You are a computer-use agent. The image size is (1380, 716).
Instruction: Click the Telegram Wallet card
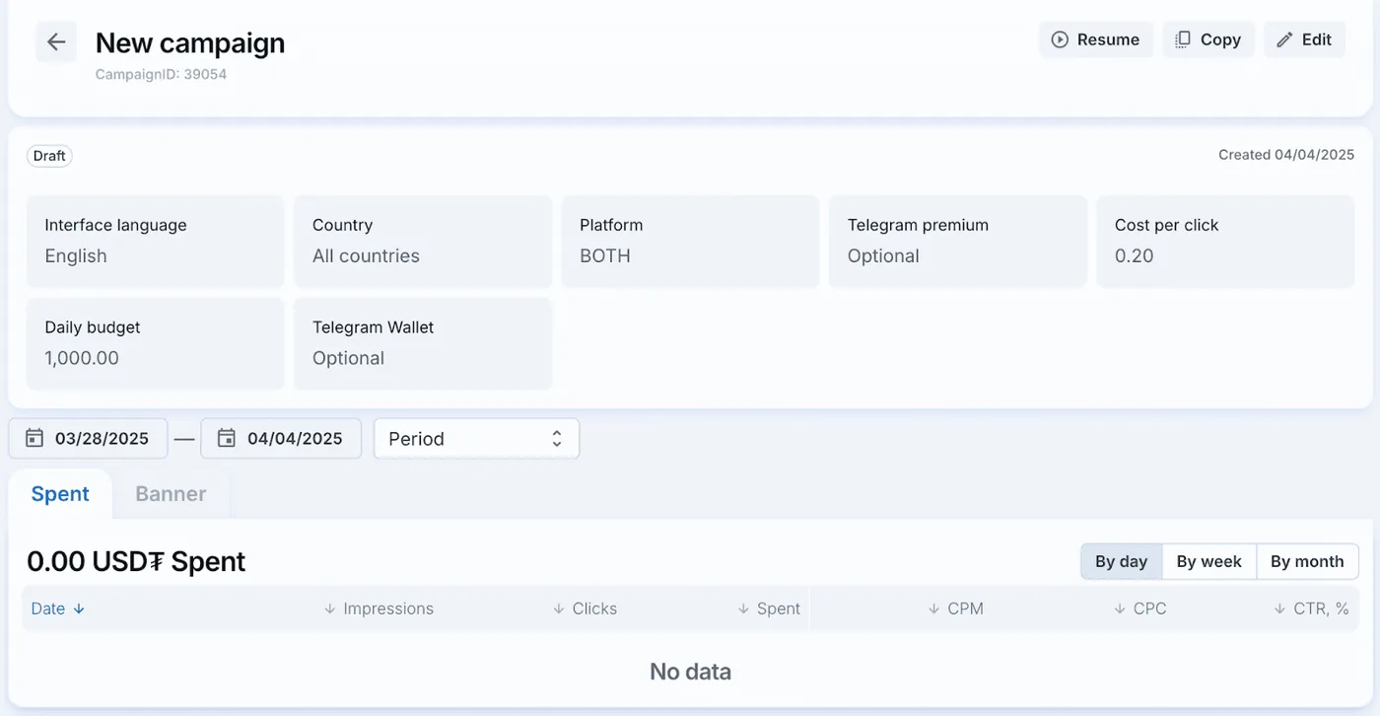click(423, 344)
